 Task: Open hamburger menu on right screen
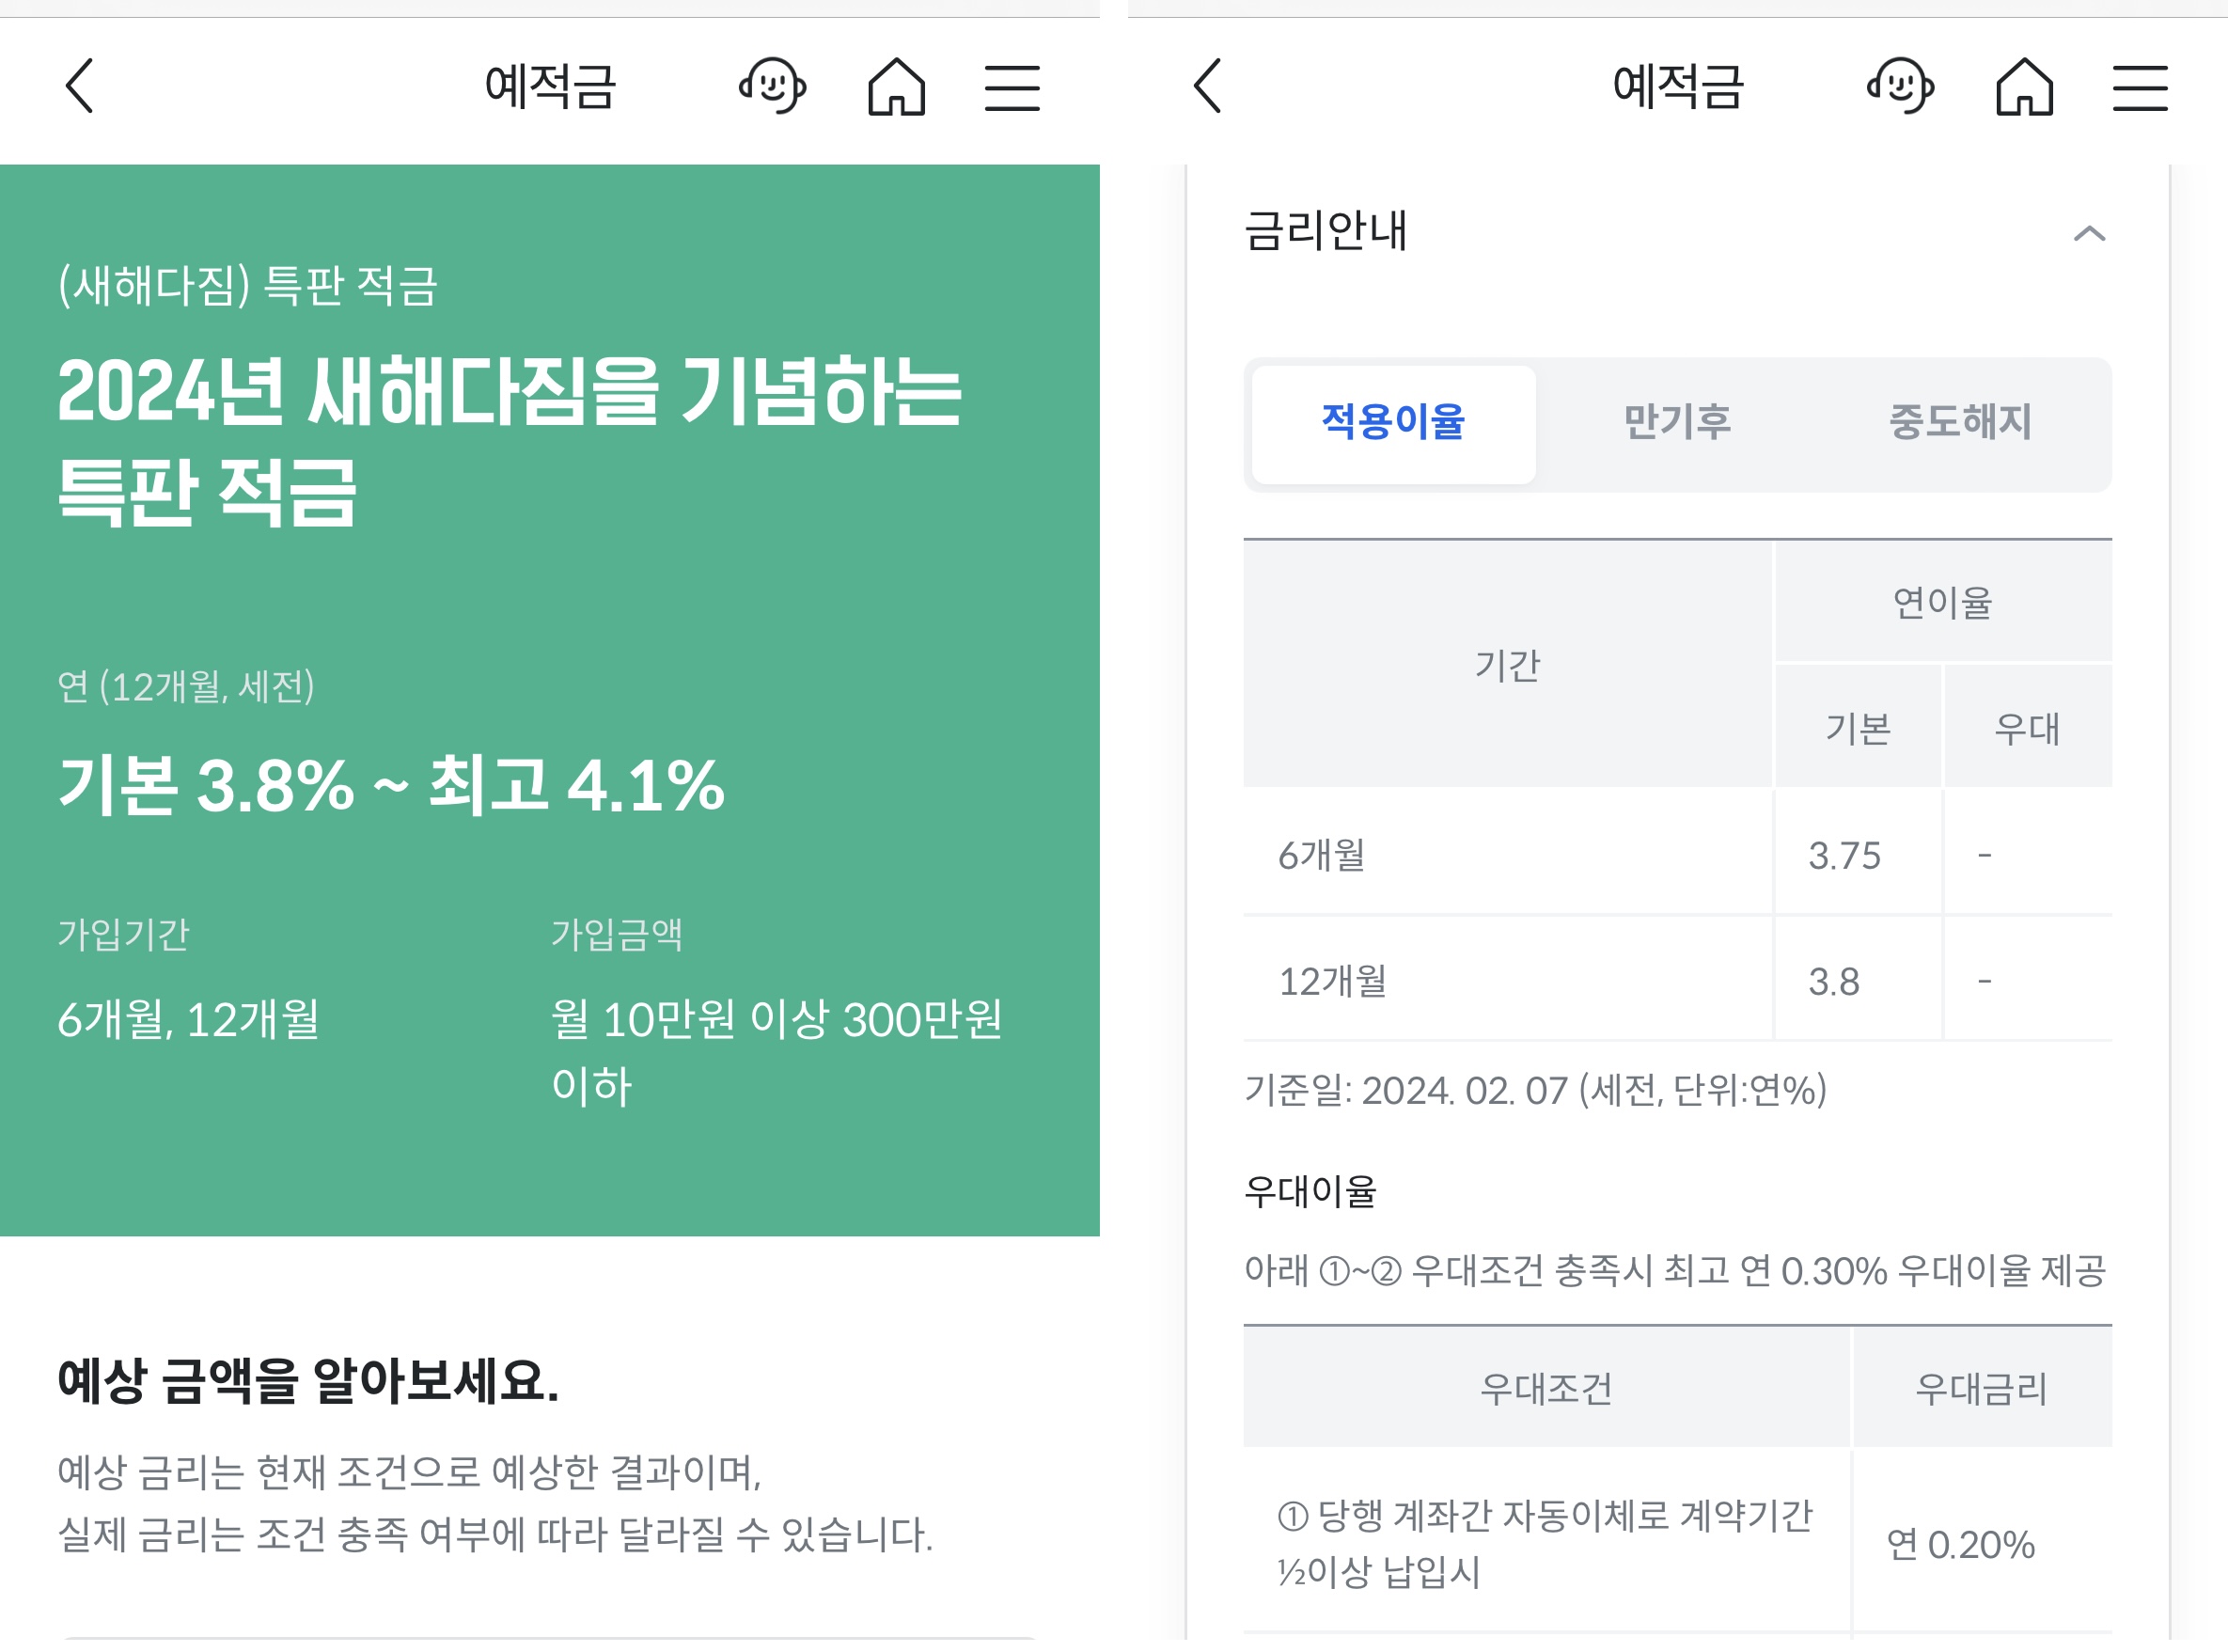coord(2139,88)
